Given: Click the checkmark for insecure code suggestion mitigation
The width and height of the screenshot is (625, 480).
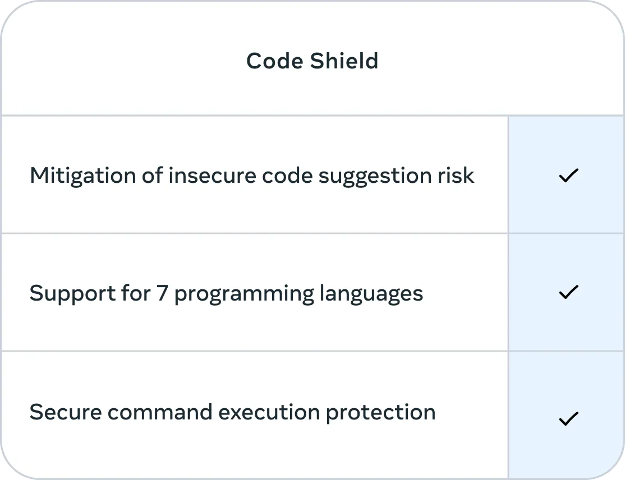Looking at the screenshot, I should (x=568, y=176).
